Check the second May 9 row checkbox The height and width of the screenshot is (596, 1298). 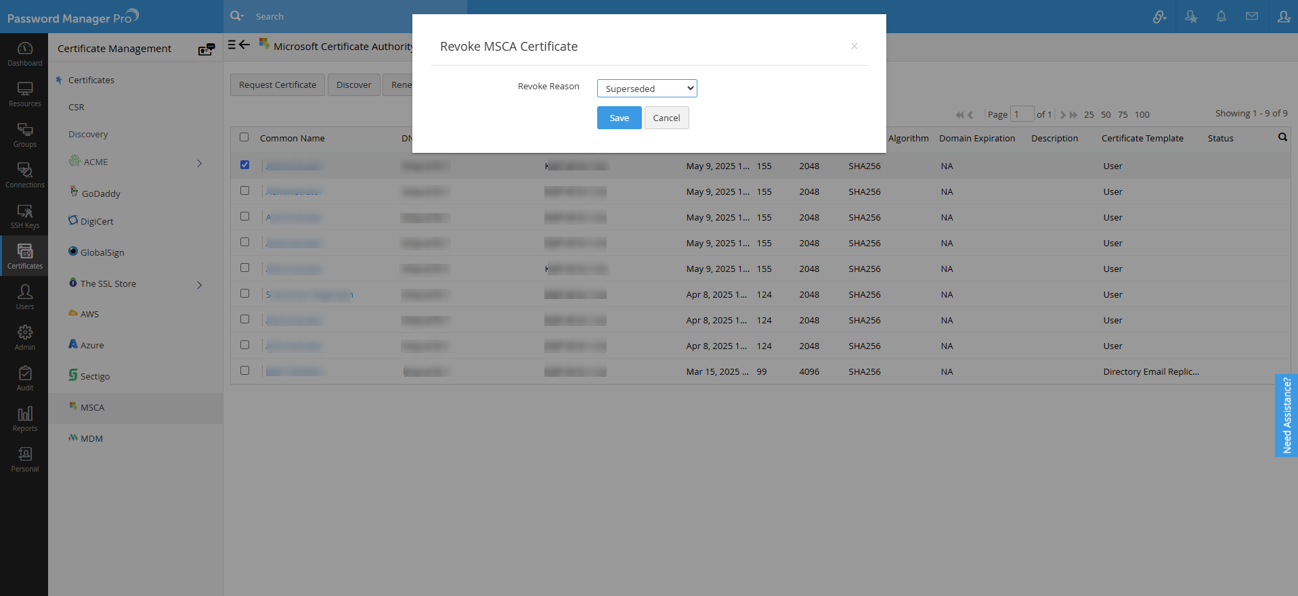(x=244, y=191)
